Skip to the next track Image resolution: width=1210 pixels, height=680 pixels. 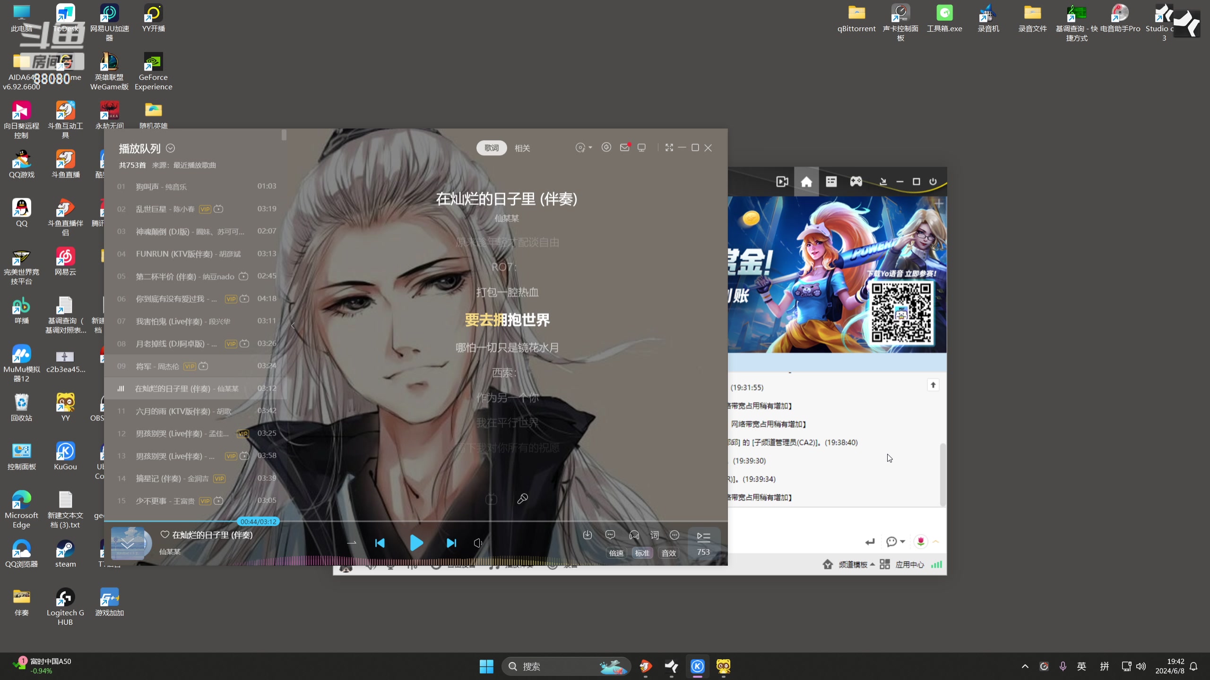pyautogui.click(x=451, y=543)
